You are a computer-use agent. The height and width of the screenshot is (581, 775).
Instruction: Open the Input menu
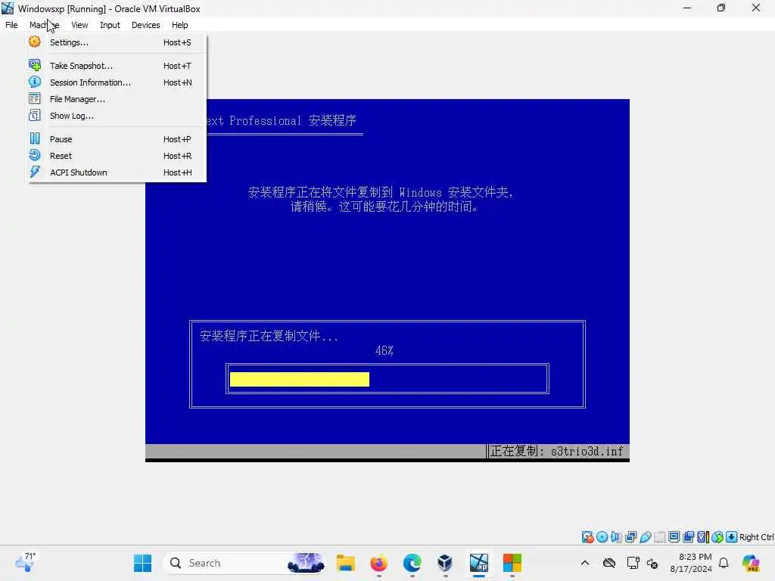[110, 25]
